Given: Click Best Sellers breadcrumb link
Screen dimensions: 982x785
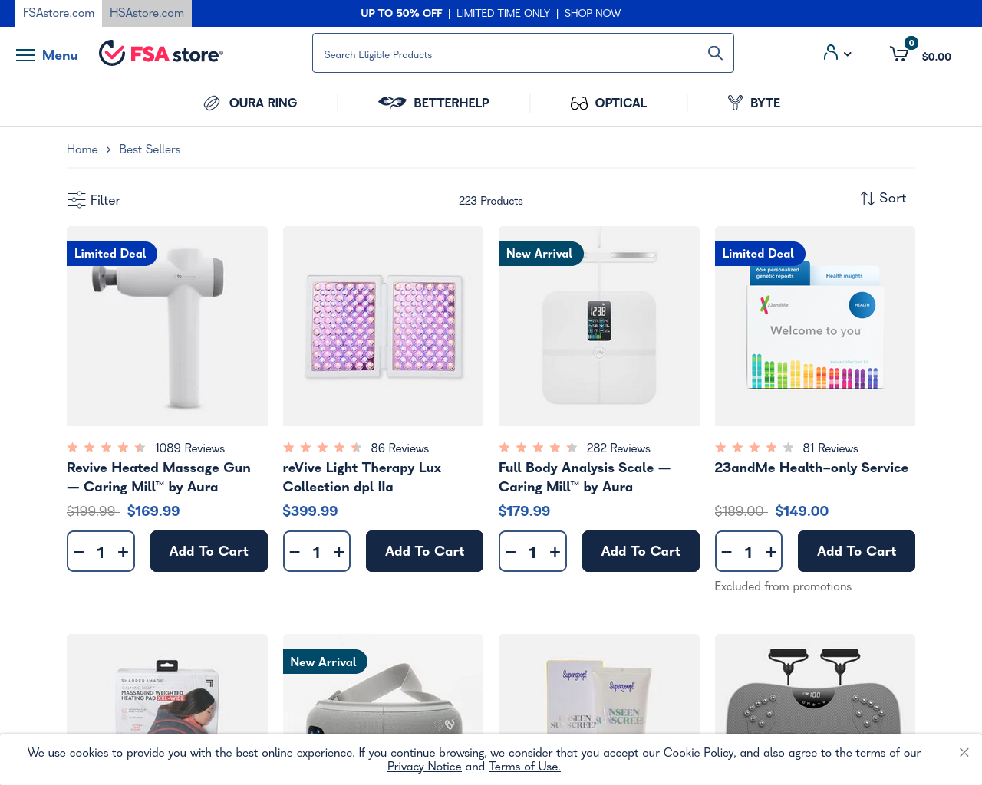Looking at the screenshot, I should 150,149.
